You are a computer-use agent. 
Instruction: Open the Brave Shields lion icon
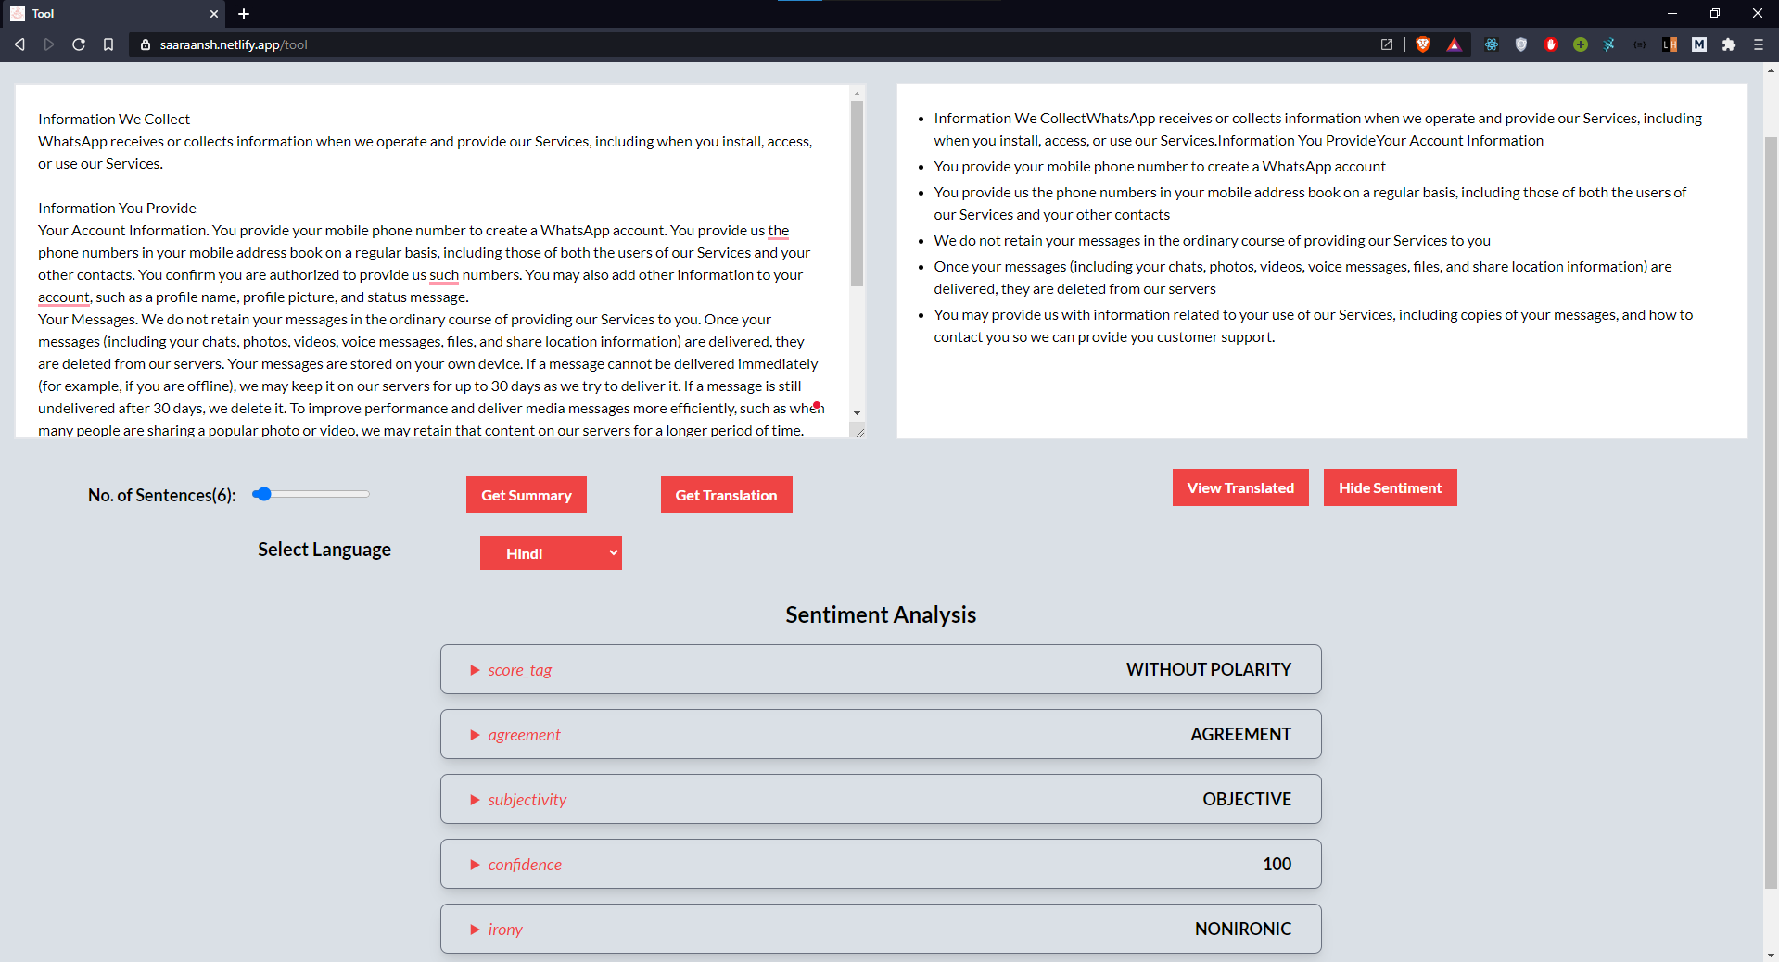point(1423,44)
